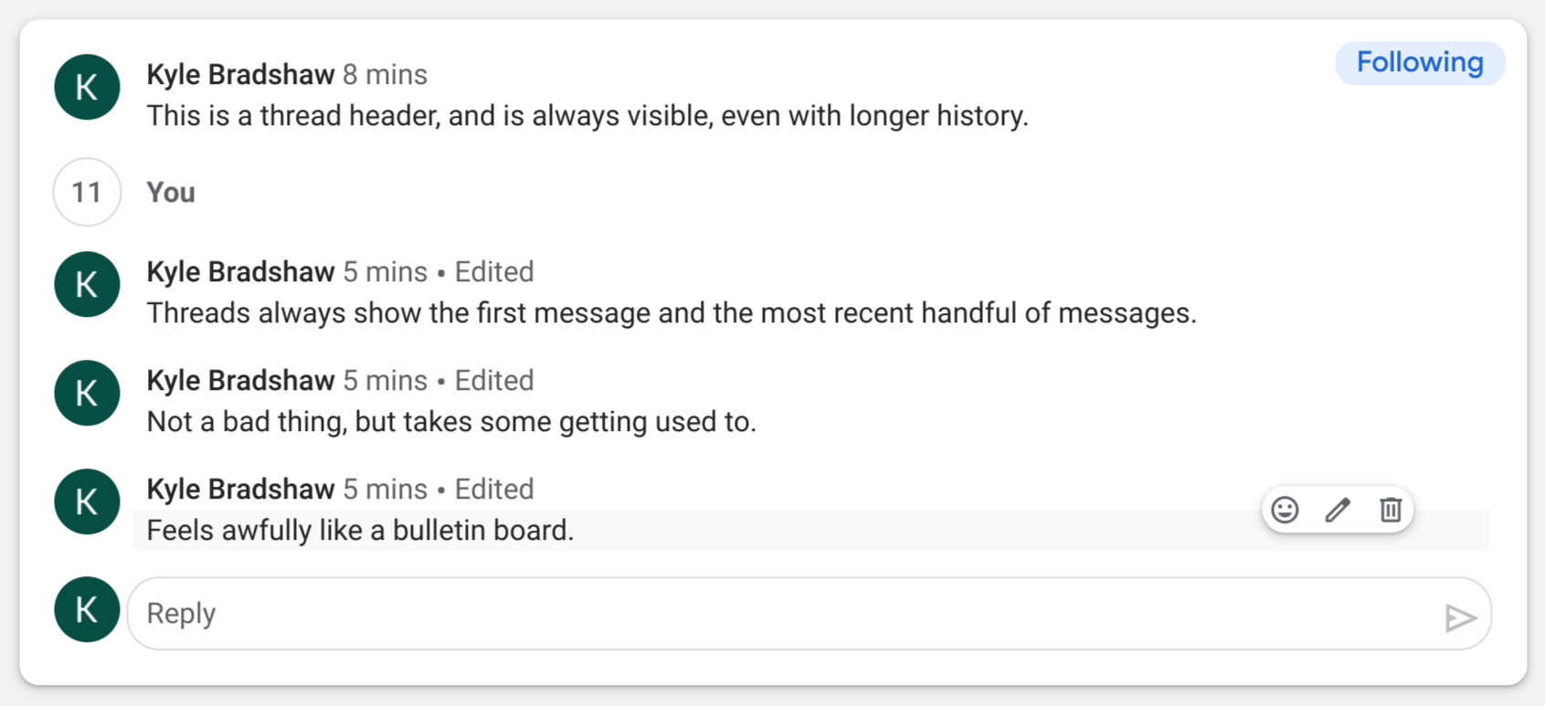This screenshot has height=706, width=1545.
Task: Open the emoji reaction picker
Action: 1285,510
